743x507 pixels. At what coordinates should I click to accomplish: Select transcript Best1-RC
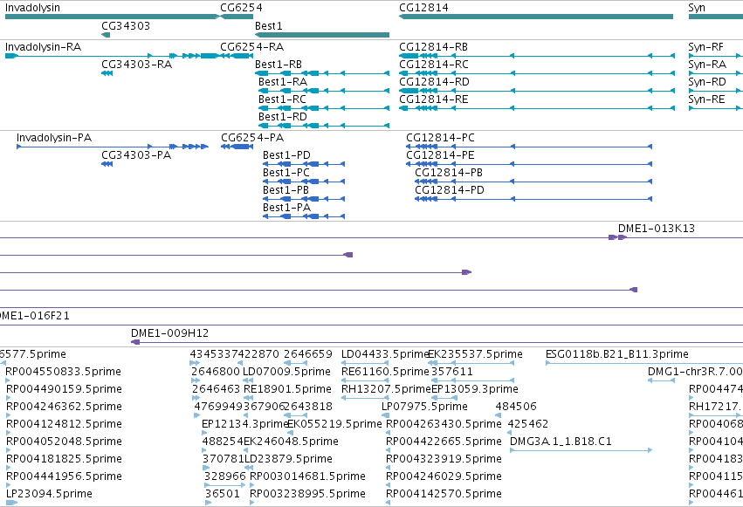(324, 108)
